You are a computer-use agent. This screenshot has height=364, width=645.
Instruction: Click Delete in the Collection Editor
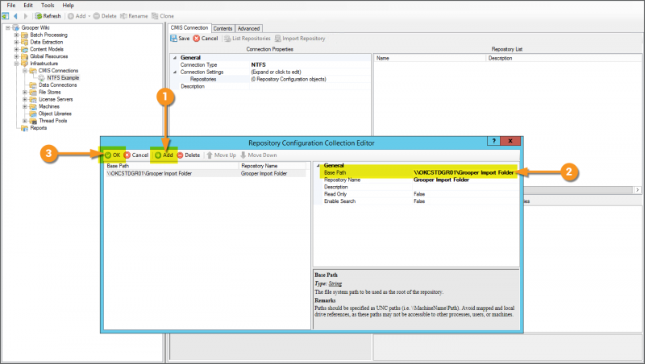click(x=189, y=155)
